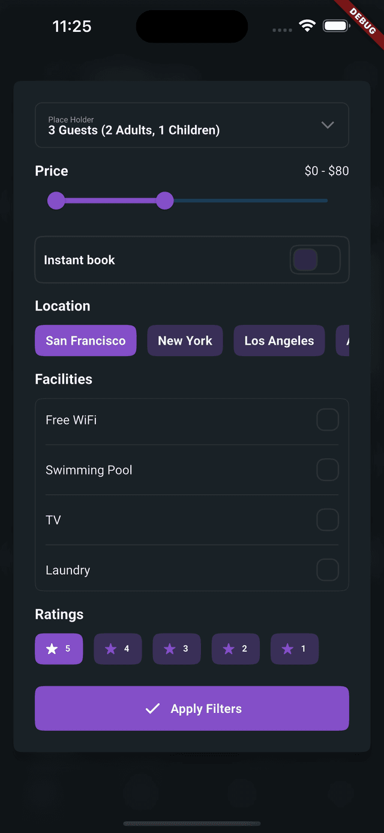
Task: Open the 3 Guests selection field
Action: pos(192,125)
